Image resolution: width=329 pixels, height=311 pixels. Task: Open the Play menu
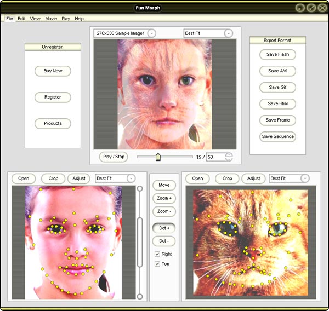66,19
